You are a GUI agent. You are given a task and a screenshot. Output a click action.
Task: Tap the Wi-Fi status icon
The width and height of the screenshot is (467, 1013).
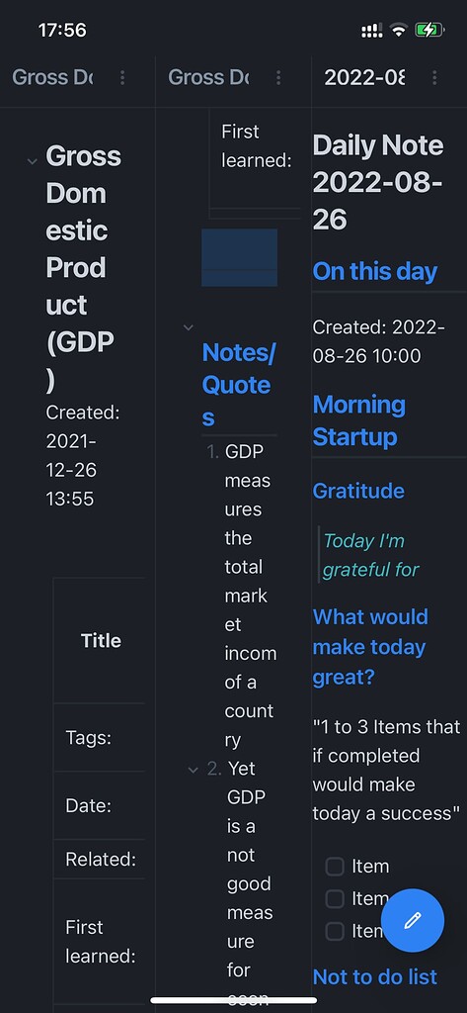tap(399, 30)
